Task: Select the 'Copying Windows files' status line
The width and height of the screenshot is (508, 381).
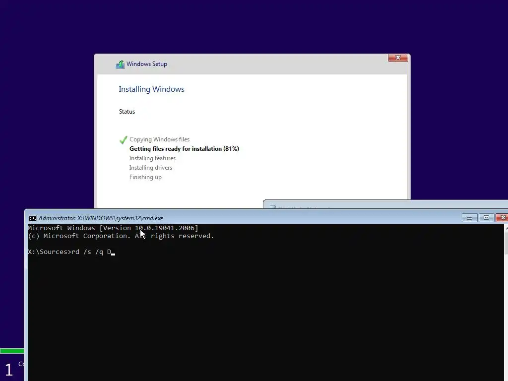Action: [159, 139]
